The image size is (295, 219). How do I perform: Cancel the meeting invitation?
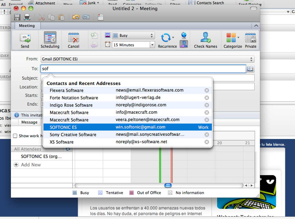pyautogui.click(x=73, y=40)
